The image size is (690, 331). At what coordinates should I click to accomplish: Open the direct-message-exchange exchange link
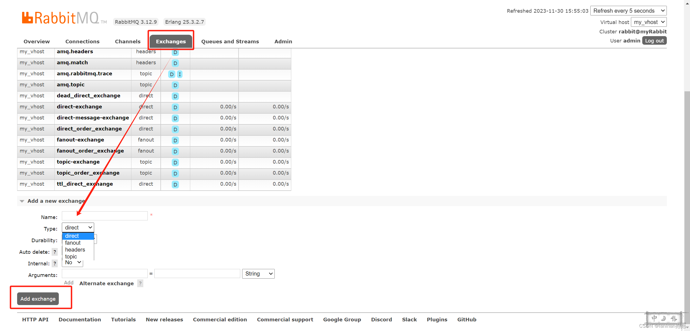(93, 118)
